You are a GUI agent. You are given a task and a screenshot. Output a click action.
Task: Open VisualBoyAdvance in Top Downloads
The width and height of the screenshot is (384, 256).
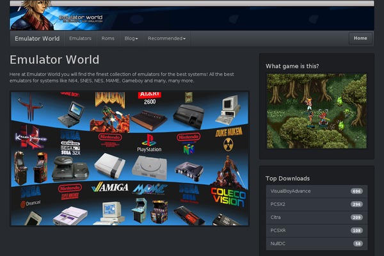click(317, 191)
